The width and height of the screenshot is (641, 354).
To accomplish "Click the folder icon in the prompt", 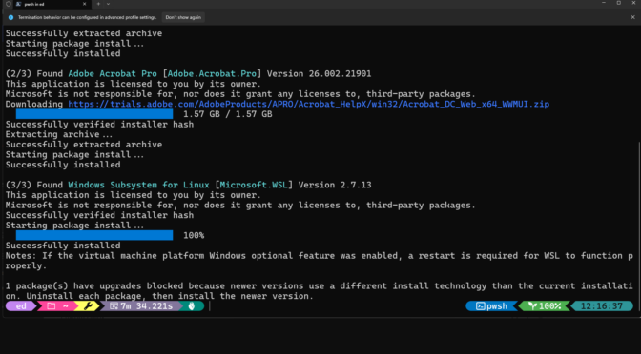I will (x=52, y=305).
